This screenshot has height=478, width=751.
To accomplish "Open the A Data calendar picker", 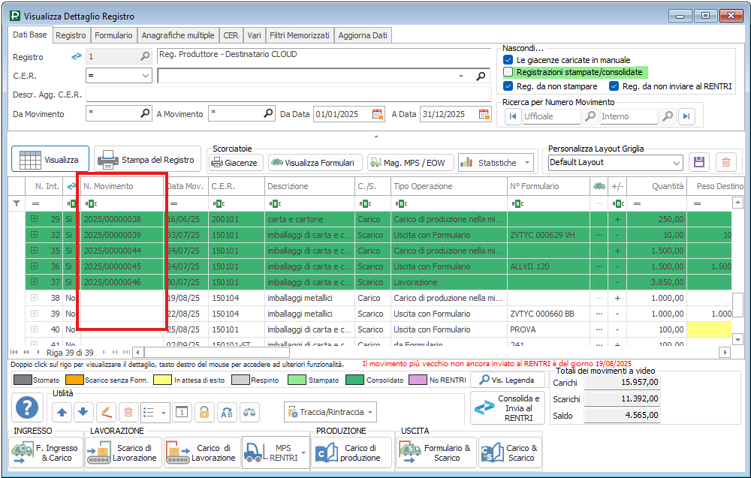I will point(483,114).
